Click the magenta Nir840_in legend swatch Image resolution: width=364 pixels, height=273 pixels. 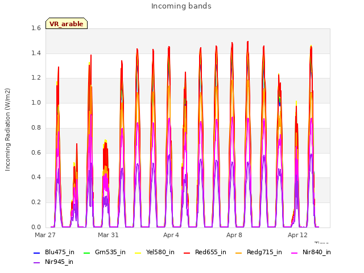(x=295, y=253)
